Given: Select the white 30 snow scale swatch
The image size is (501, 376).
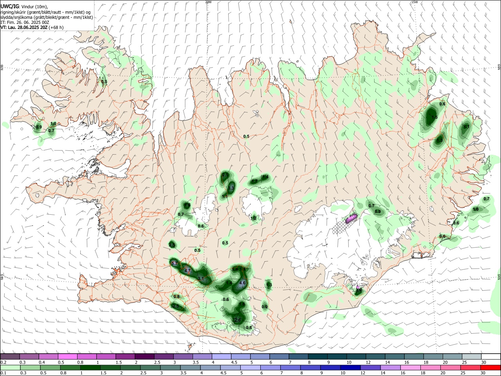Looking at the screenshot, I should tap(491, 357).
